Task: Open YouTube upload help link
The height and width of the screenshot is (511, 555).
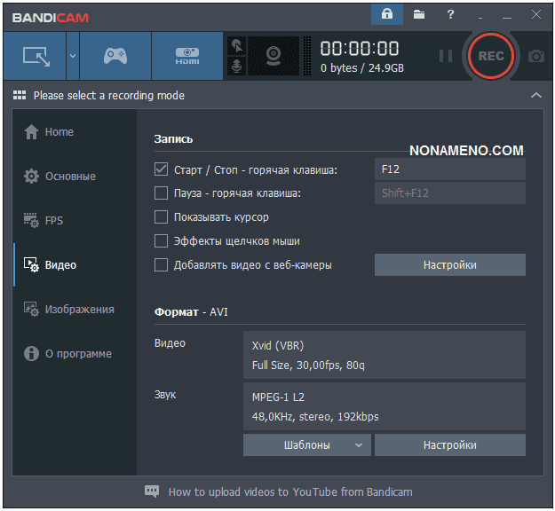Action: pos(289,491)
